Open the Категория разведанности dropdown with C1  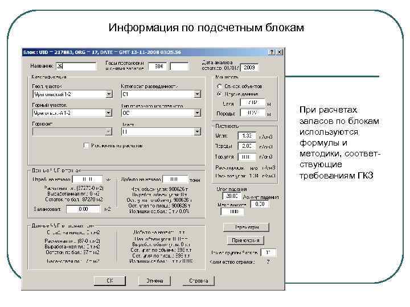pyautogui.click(x=198, y=94)
